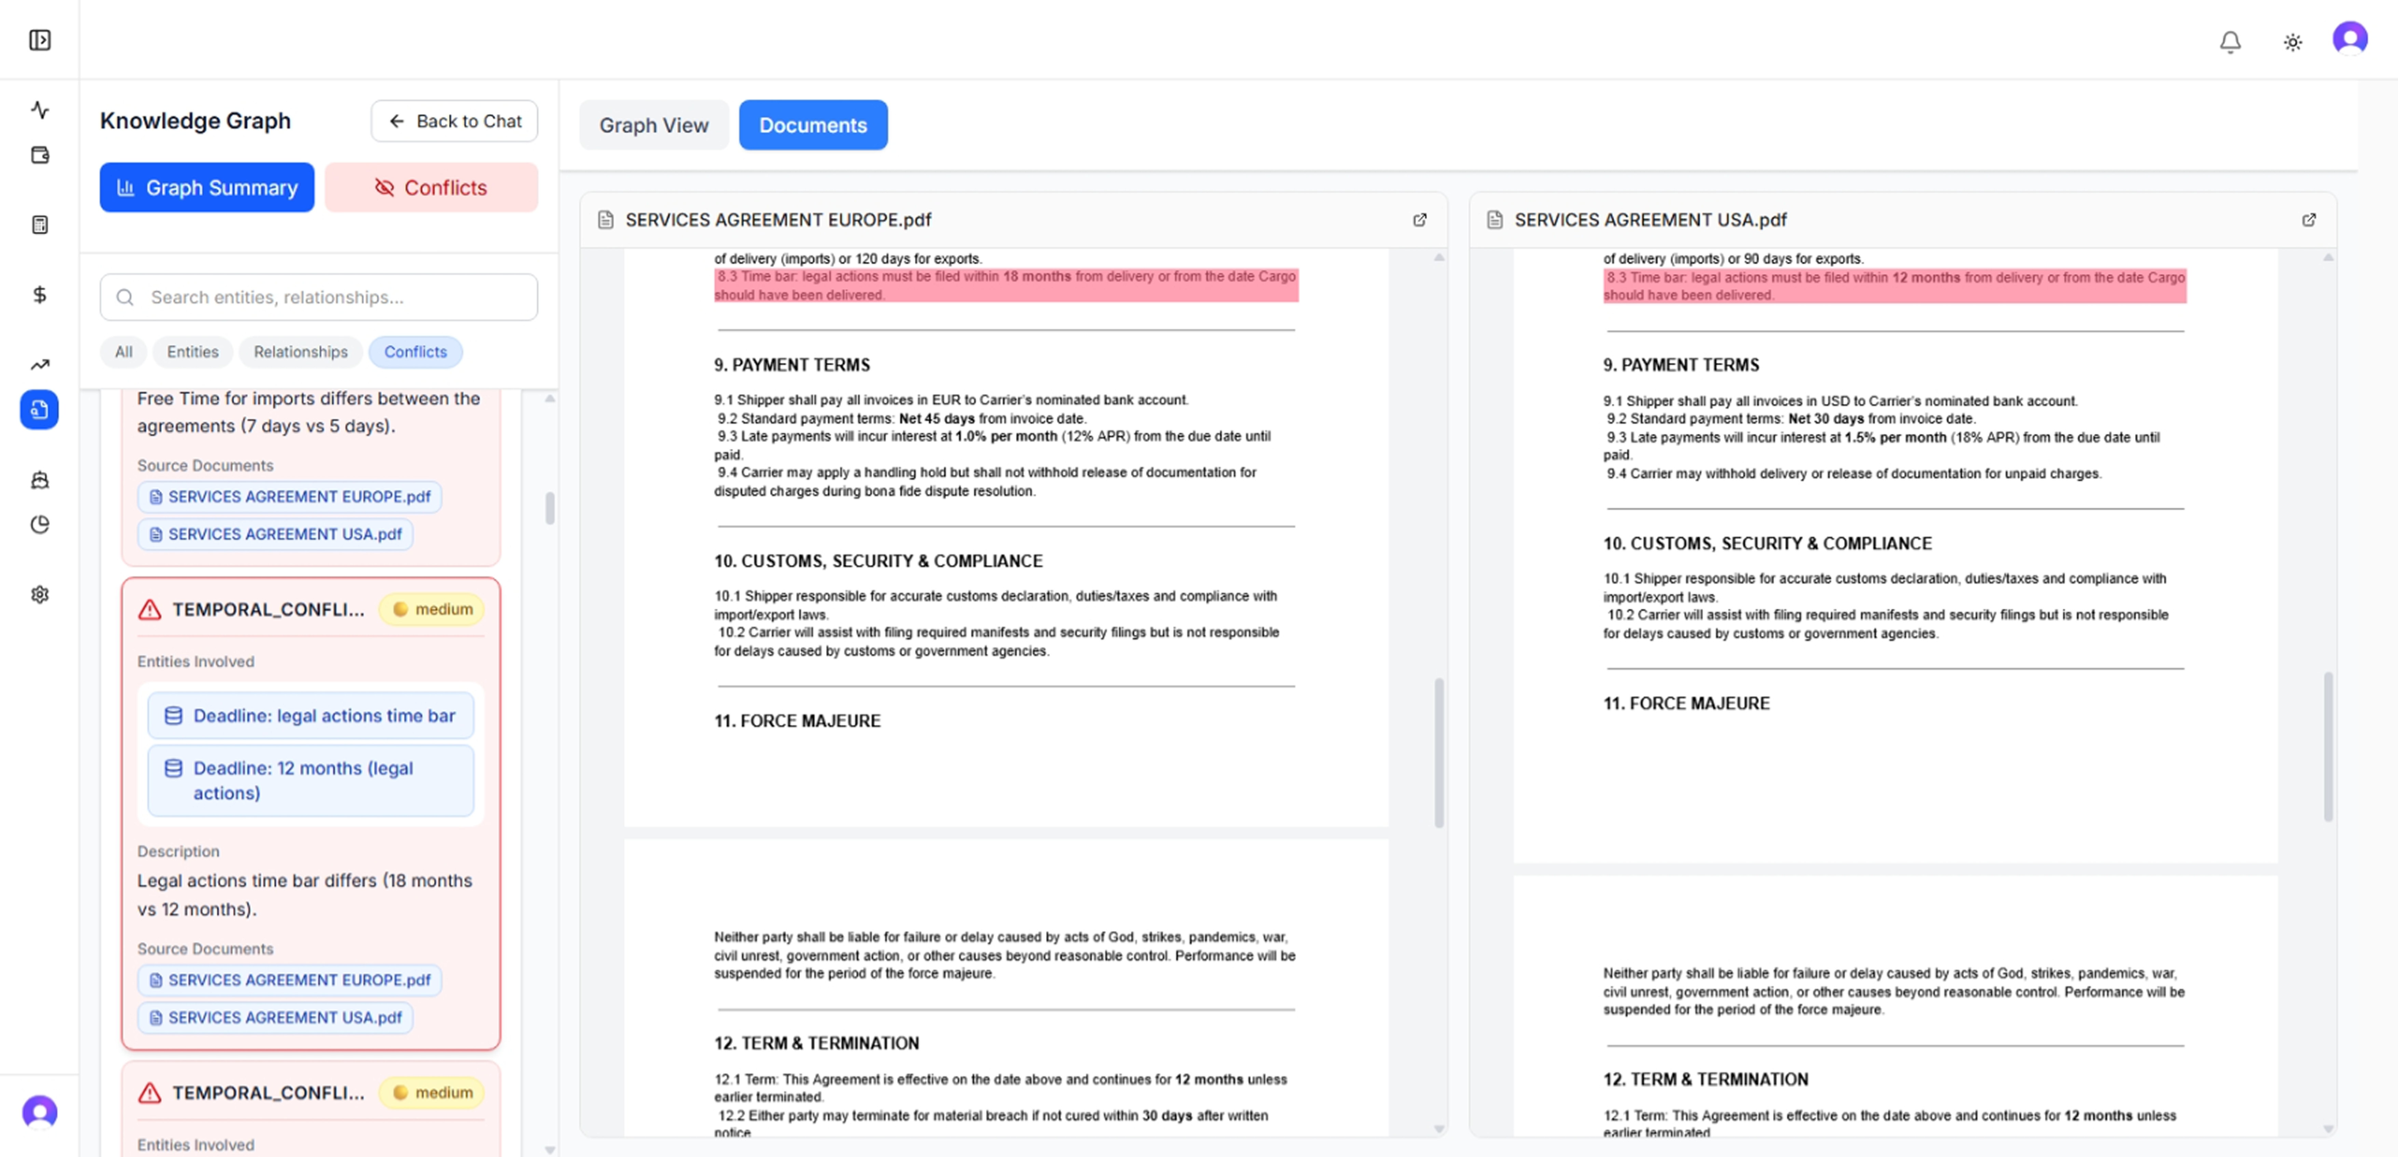Click the USA document scrollbar thumb
This screenshot has width=2398, height=1157.
tap(2328, 747)
